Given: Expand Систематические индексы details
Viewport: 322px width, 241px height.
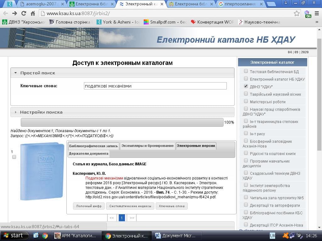Looking at the screenshot, I should pyautogui.click(x=130, y=206).
